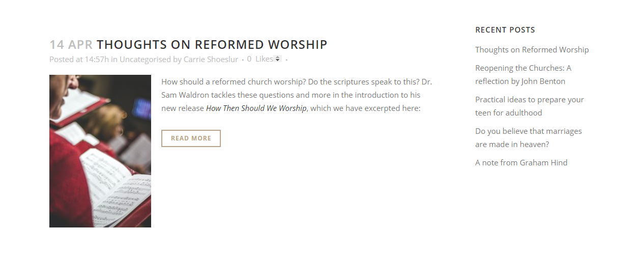635x258 pixels.
Task: Click the 'Posted at 14:57h' timestamp text
Action: click(79, 60)
